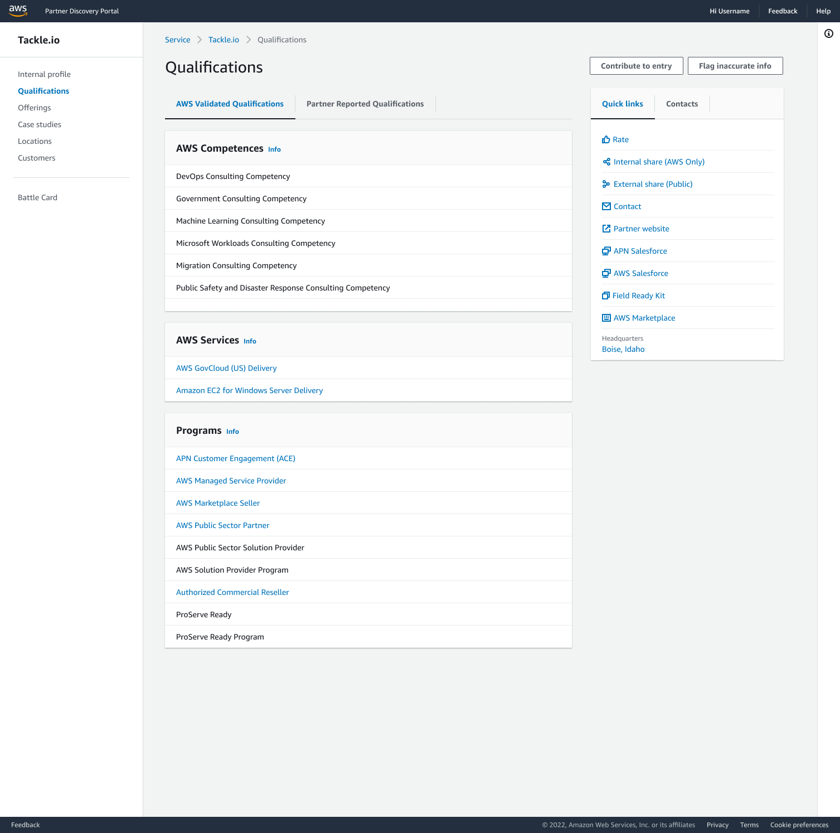Open AWS Managed Service Provider link
Image resolution: width=840 pixels, height=833 pixels.
coord(231,481)
